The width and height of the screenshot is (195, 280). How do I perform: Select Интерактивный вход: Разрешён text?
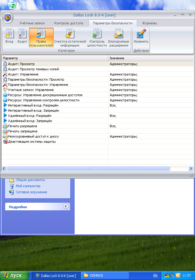(33, 105)
